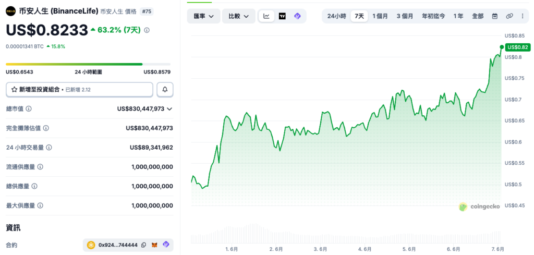
Task: Click the BNB chain icon in contract row
Action: point(91,245)
